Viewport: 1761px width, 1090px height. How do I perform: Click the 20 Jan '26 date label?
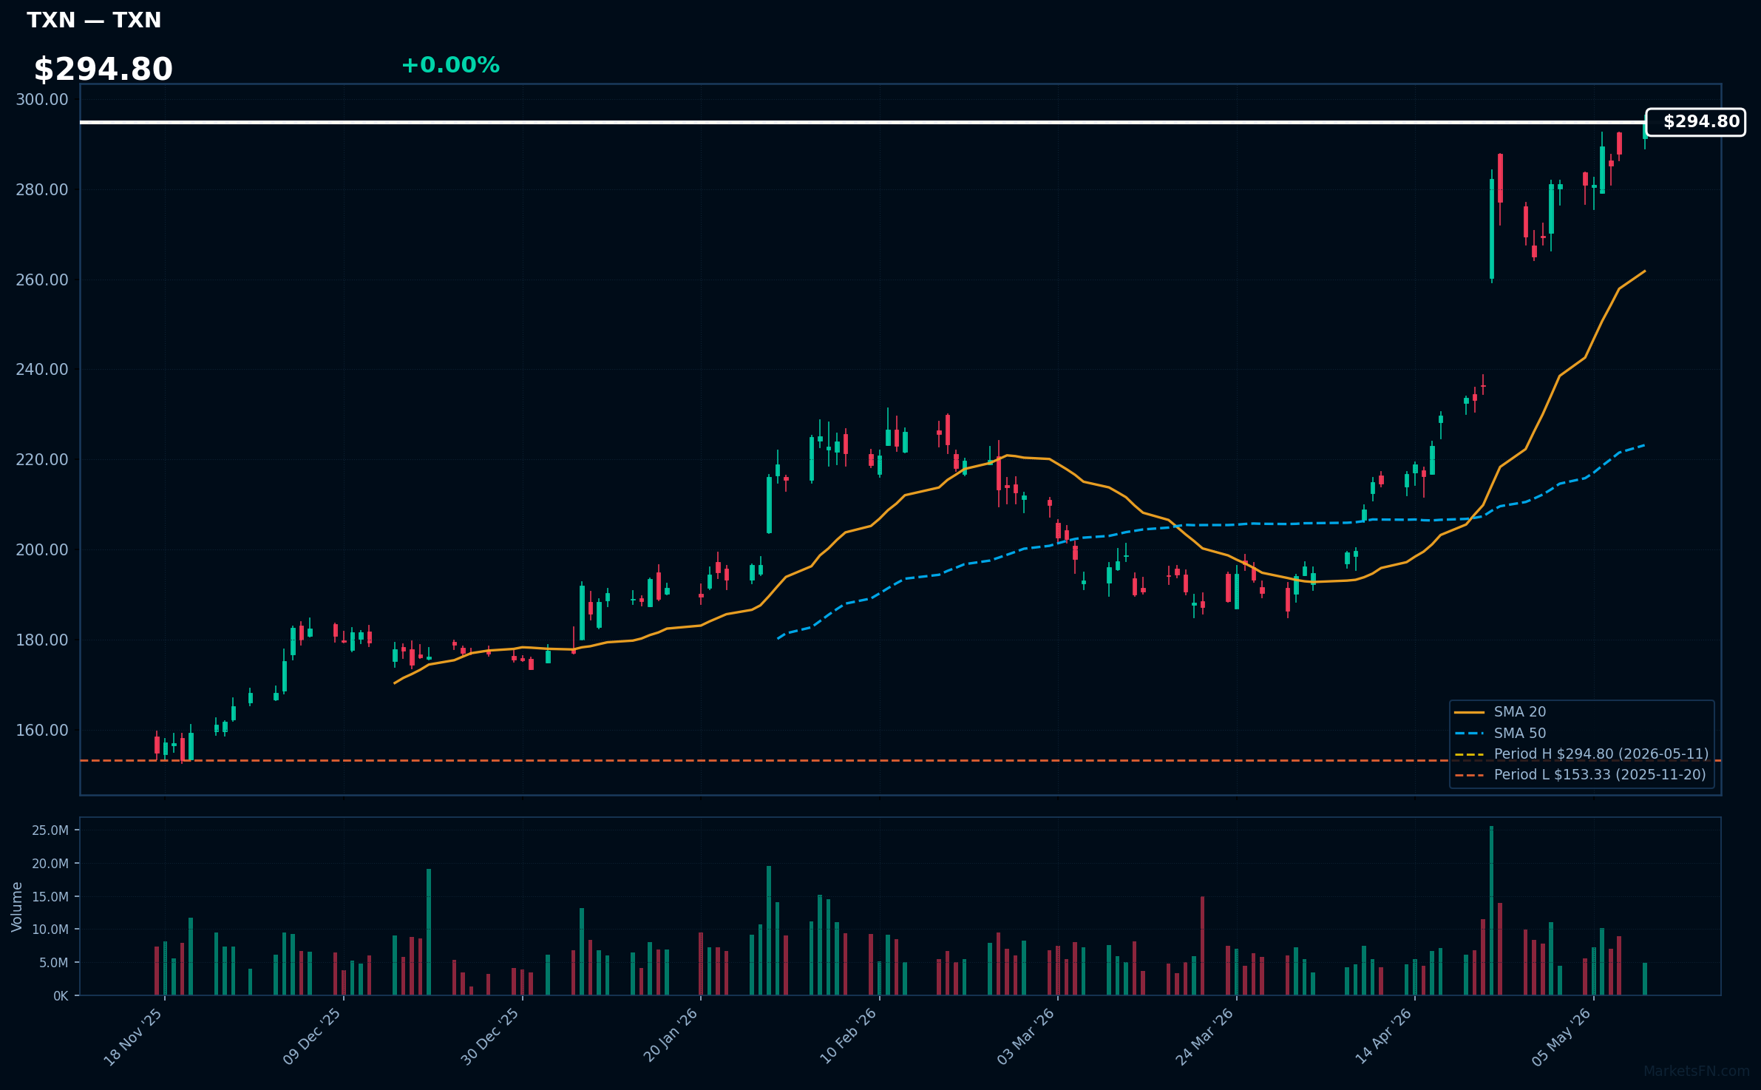tap(670, 1035)
